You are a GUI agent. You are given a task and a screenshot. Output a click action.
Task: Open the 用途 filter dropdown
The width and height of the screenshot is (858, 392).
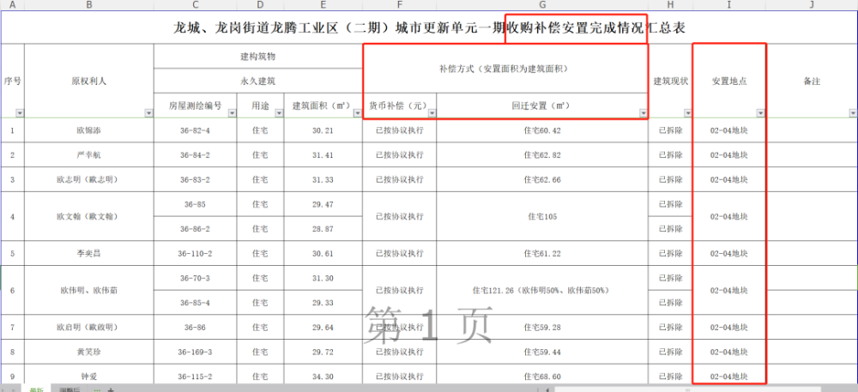[279, 113]
